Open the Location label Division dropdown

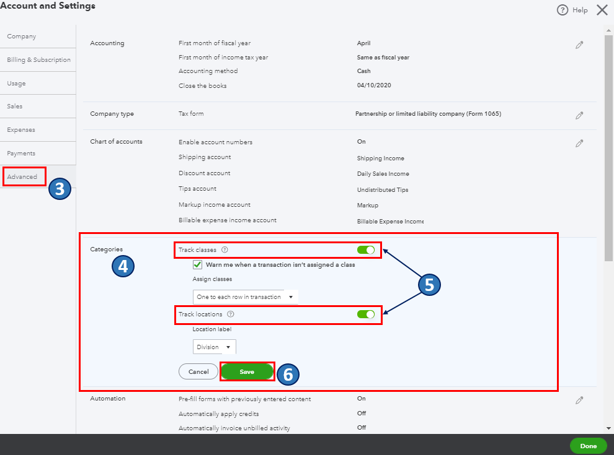[x=214, y=347]
